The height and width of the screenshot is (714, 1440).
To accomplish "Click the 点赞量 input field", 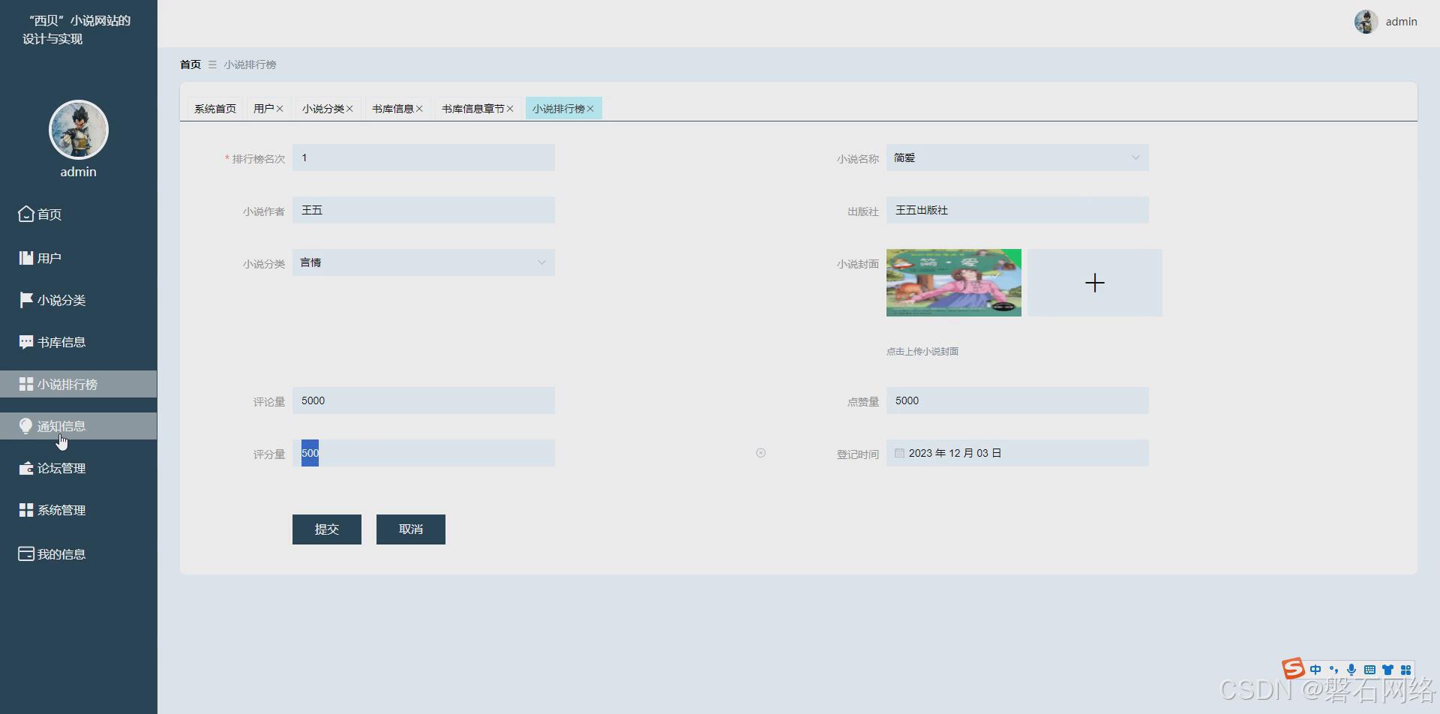I will (x=1018, y=400).
